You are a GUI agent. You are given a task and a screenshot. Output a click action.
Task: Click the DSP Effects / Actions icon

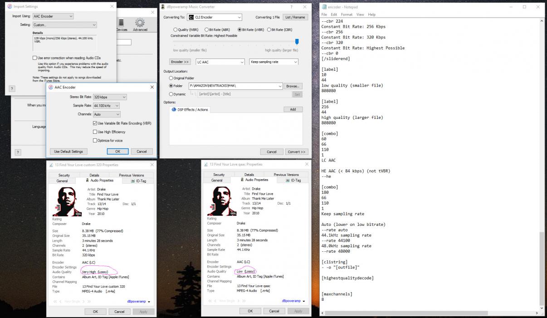click(x=174, y=110)
